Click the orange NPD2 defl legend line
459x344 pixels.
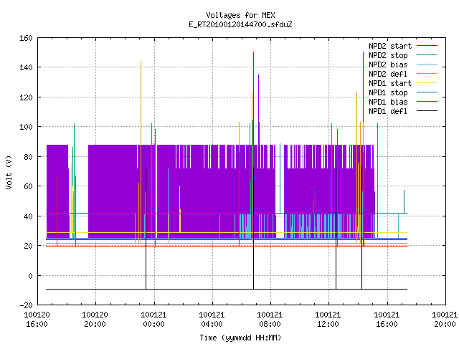coord(427,73)
